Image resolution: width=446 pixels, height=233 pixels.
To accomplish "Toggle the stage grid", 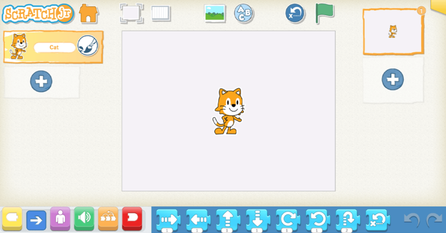I will point(161,13).
